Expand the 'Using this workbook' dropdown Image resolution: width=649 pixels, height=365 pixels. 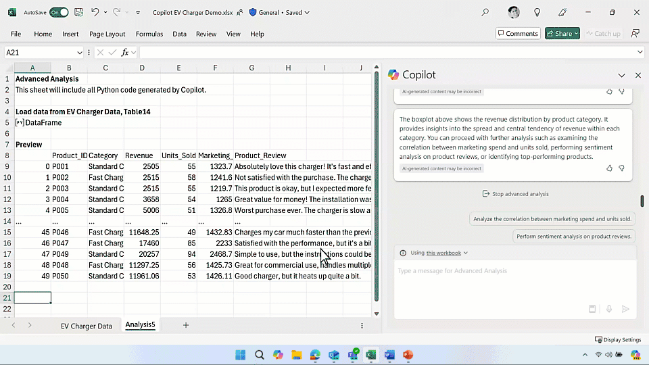tap(466, 253)
